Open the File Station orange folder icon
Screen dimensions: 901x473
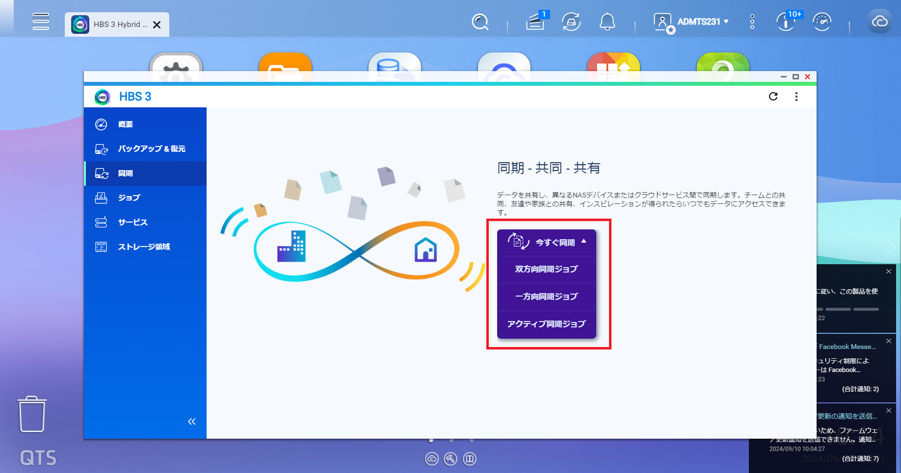(x=286, y=62)
